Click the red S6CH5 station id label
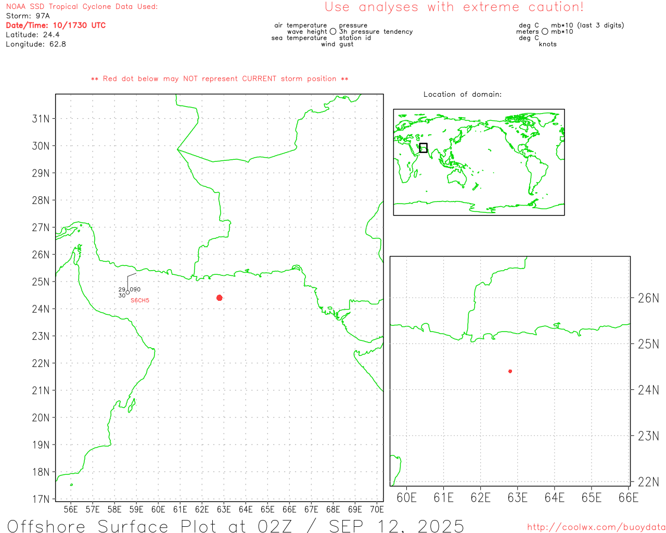The height and width of the screenshot is (533, 666). pos(140,301)
